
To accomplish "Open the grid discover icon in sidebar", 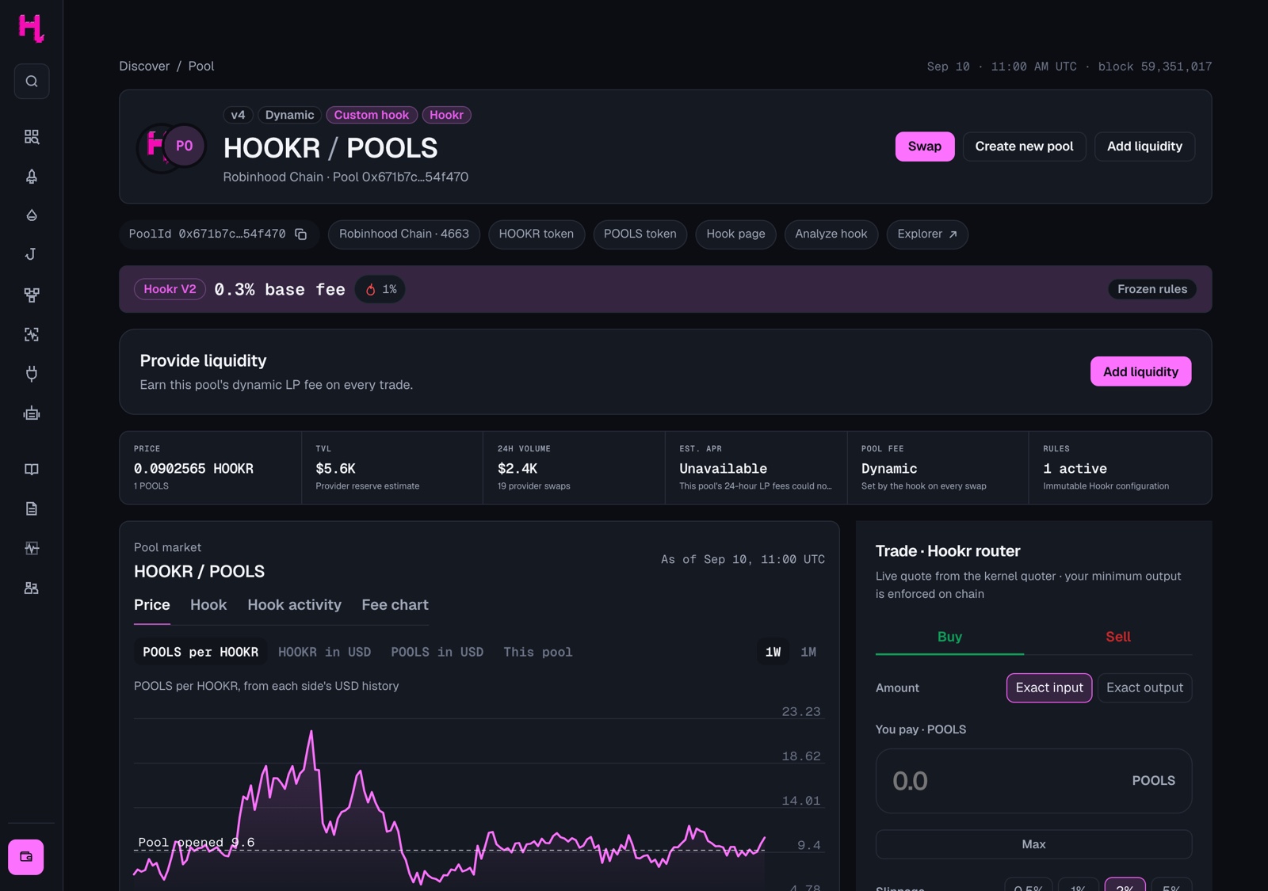I will (x=32, y=137).
